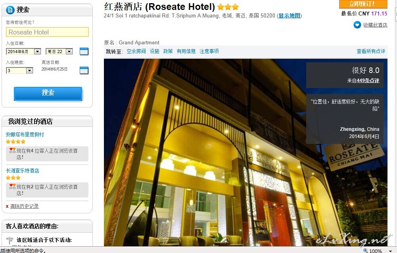Click the zoom magnifier icon in status bar

point(365,251)
